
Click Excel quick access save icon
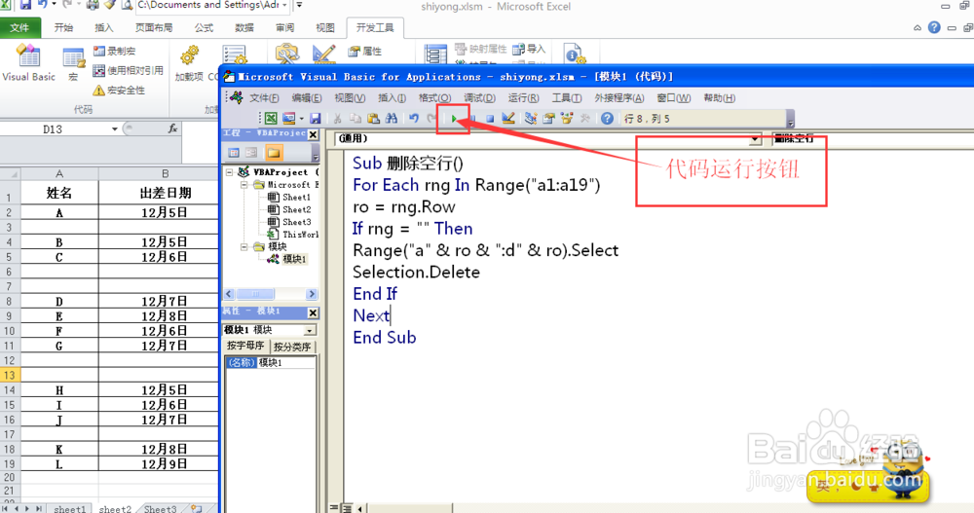25,5
